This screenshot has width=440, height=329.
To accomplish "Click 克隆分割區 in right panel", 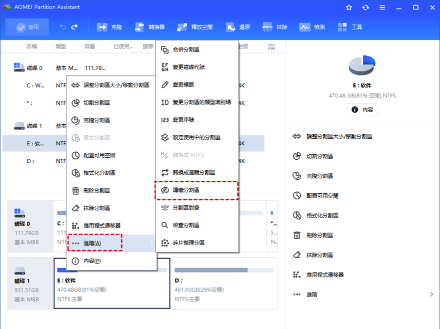I will (312, 176).
